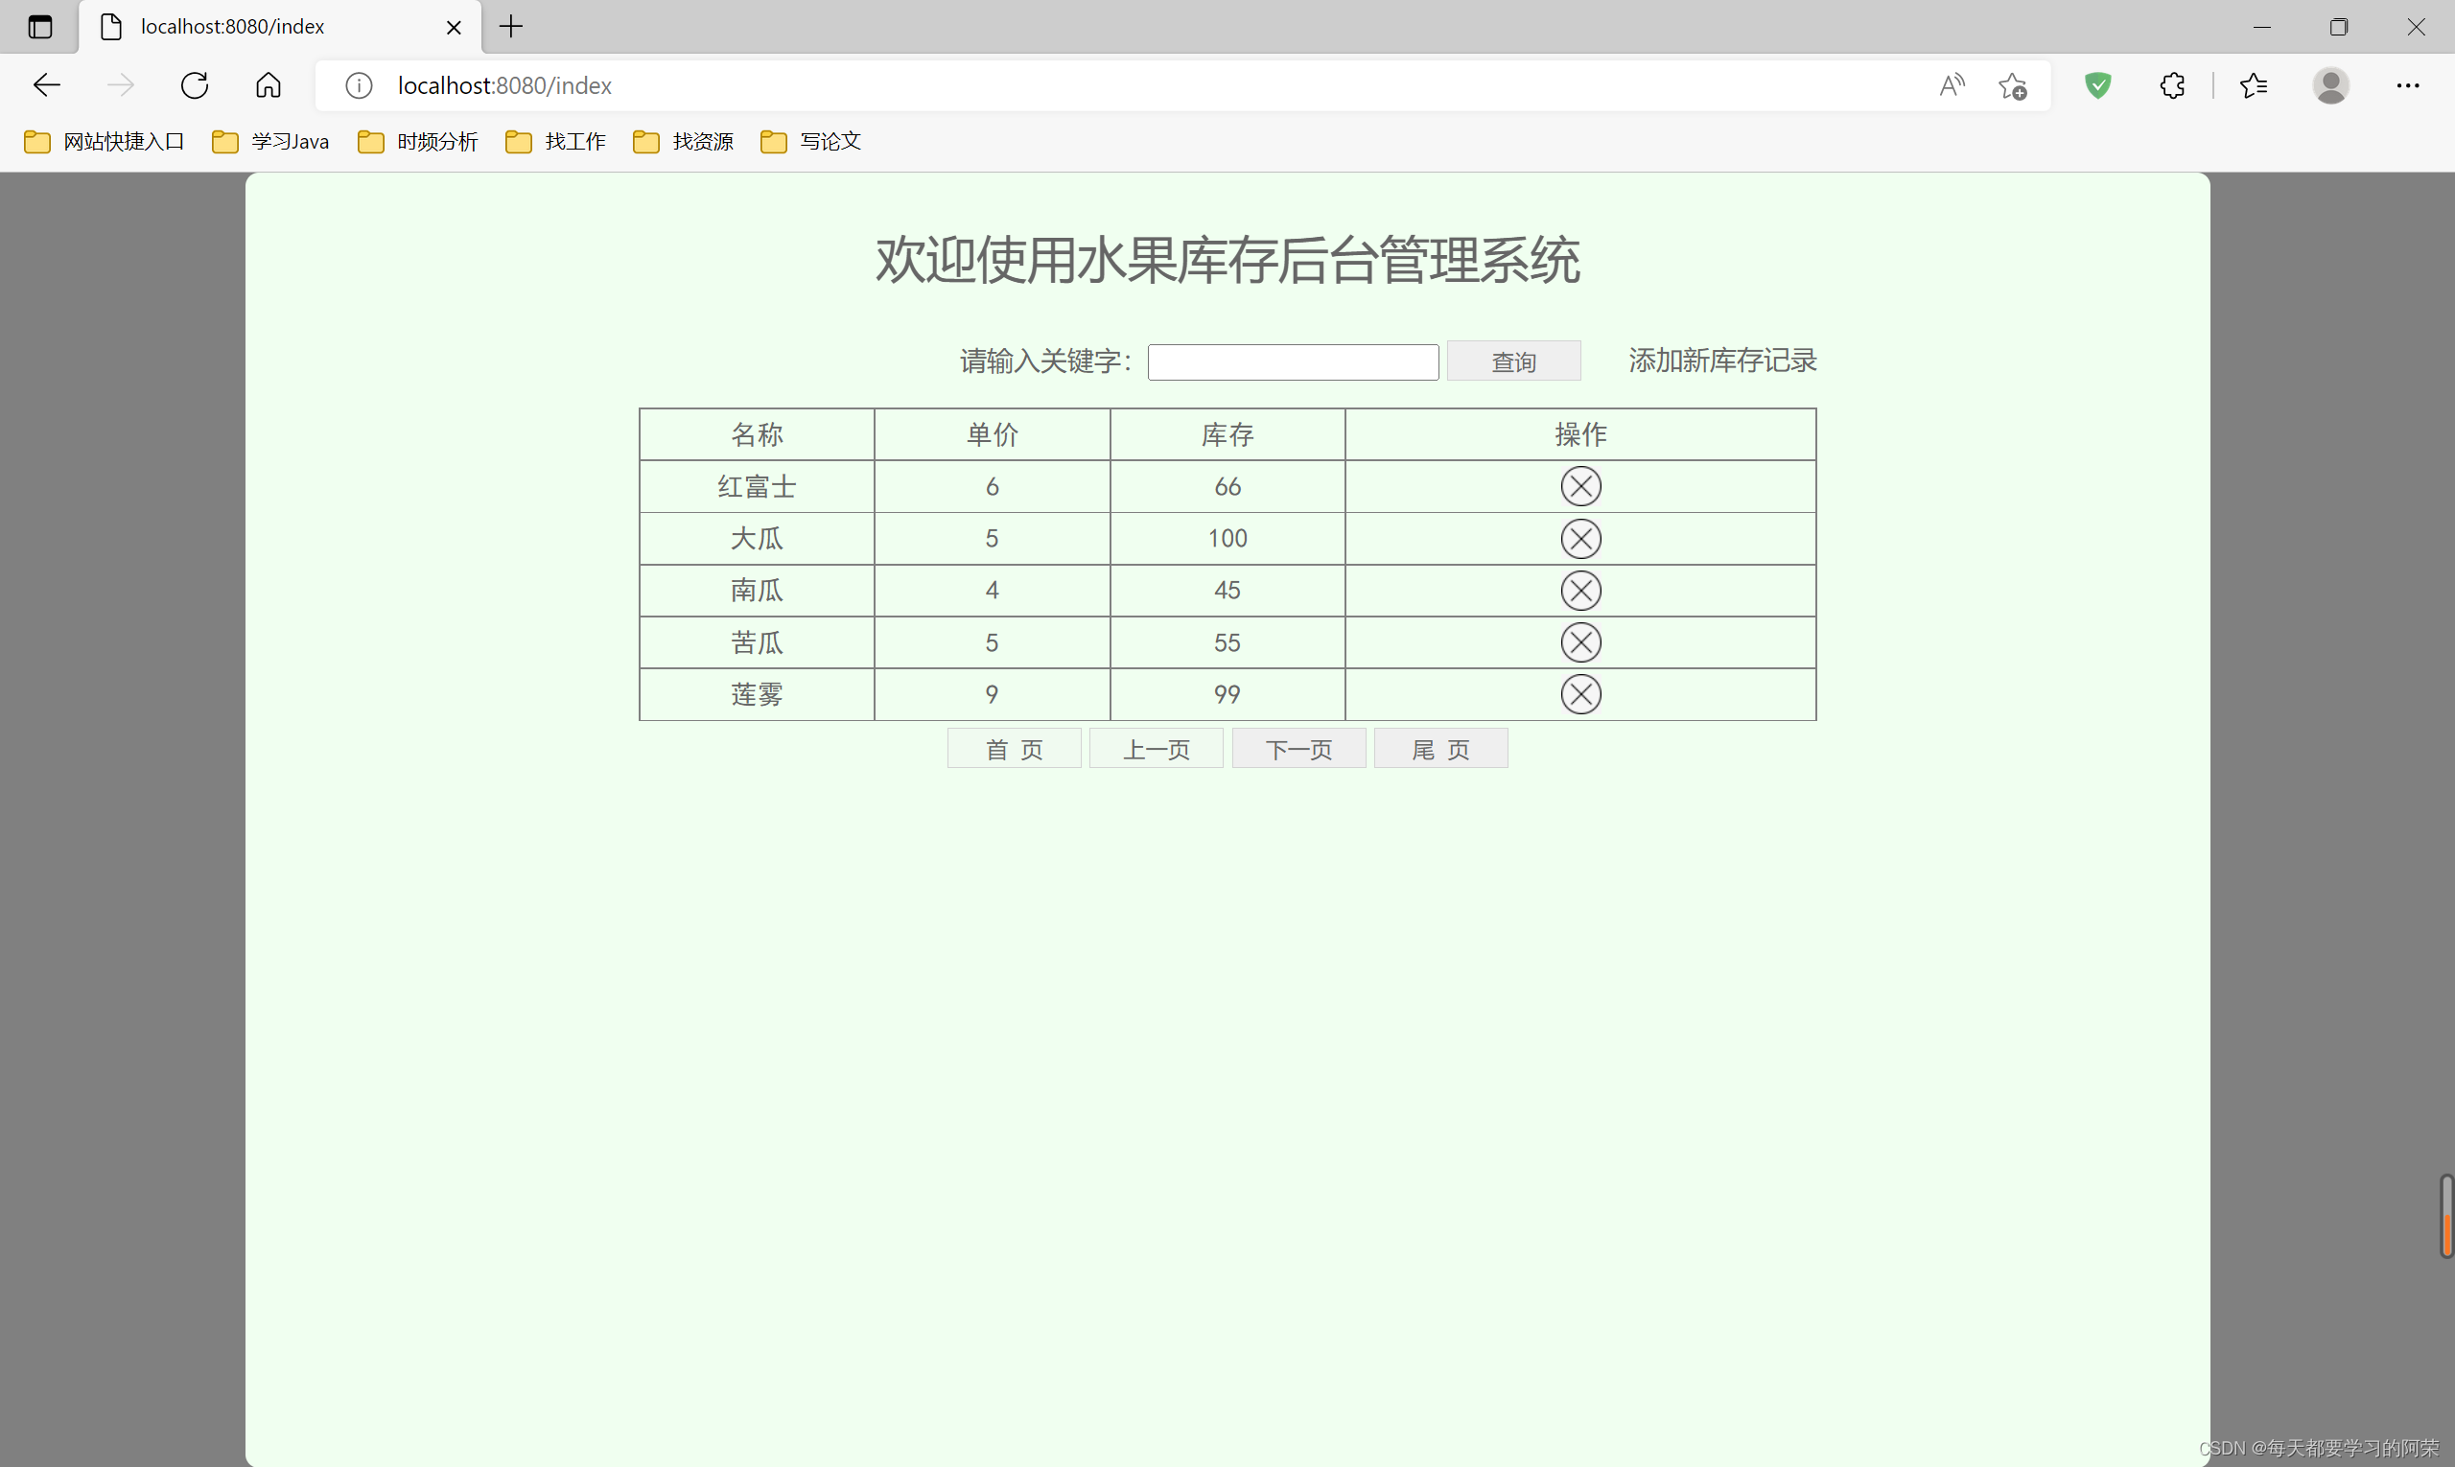The image size is (2455, 1467).
Task: Go to 下一页 next page
Action: click(1298, 748)
